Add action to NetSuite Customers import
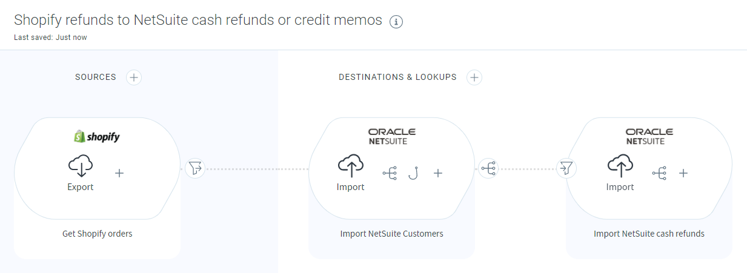This screenshot has width=747, height=273. pyautogui.click(x=438, y=173)
